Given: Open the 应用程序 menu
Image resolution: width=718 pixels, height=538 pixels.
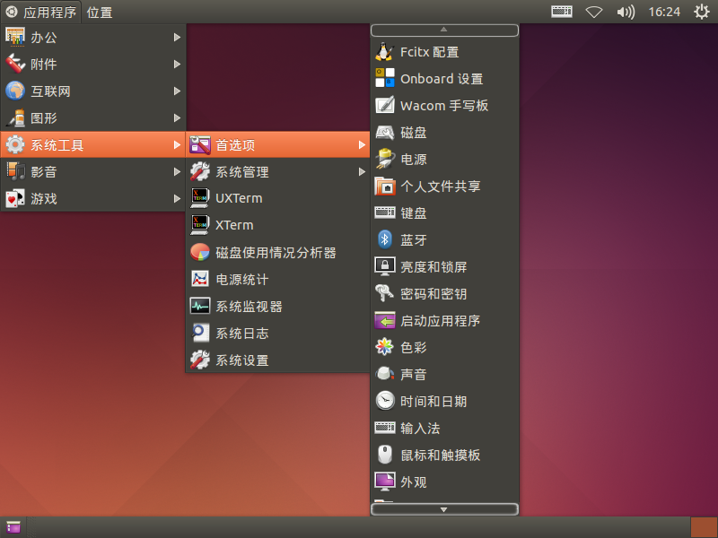Looking at the screenshot, I should point(40,12).
